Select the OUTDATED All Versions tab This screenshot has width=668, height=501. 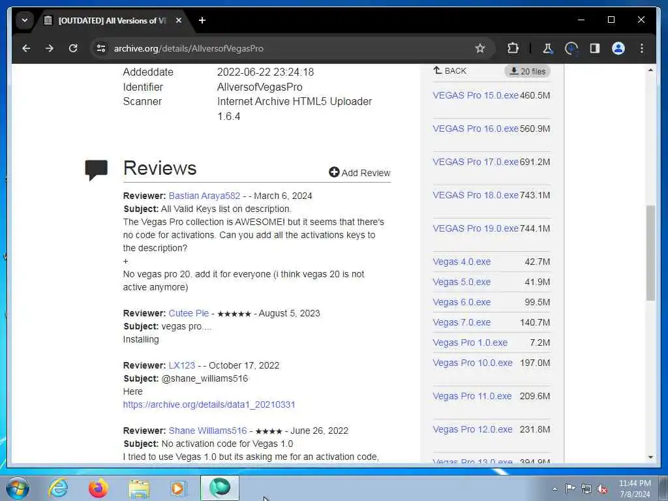pos(113,20)
